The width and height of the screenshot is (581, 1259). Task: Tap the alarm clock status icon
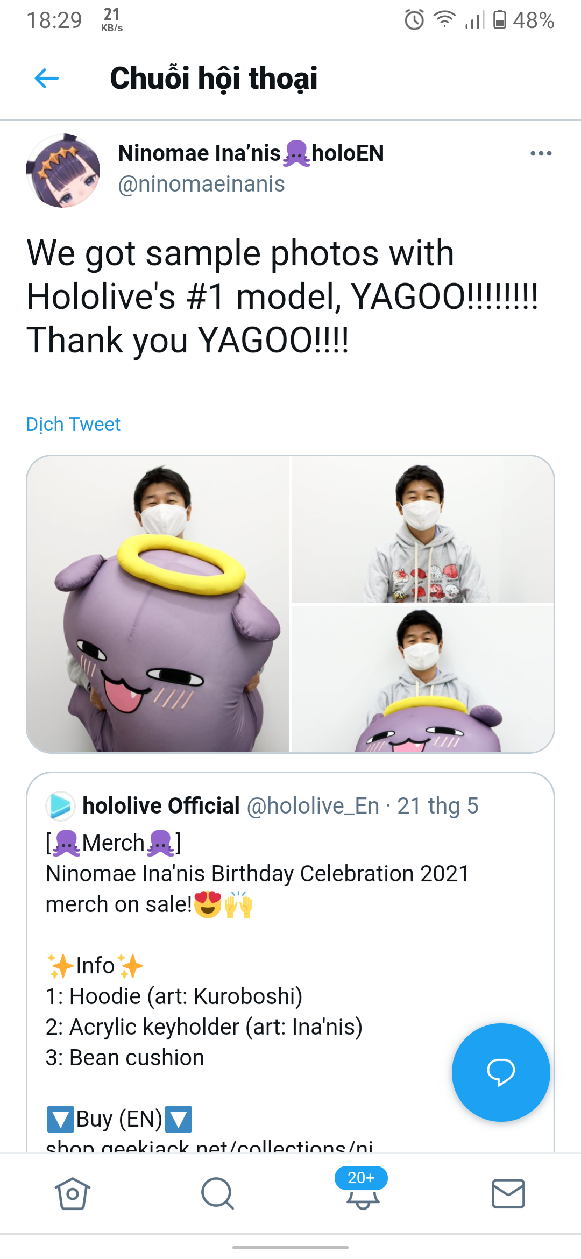click(x=412, y=18)
